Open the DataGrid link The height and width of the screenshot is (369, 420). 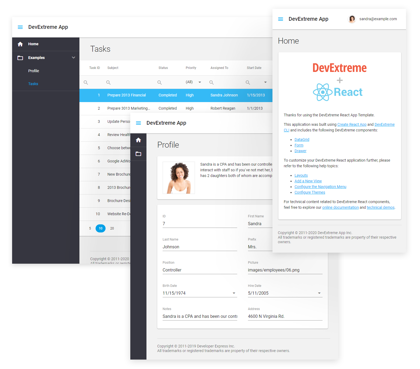click(x=302, y=140)
